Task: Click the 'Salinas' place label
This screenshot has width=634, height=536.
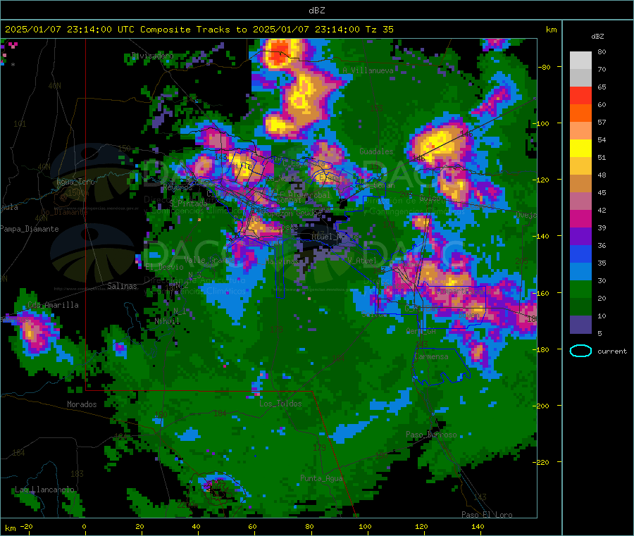Action: coord(122,286)
